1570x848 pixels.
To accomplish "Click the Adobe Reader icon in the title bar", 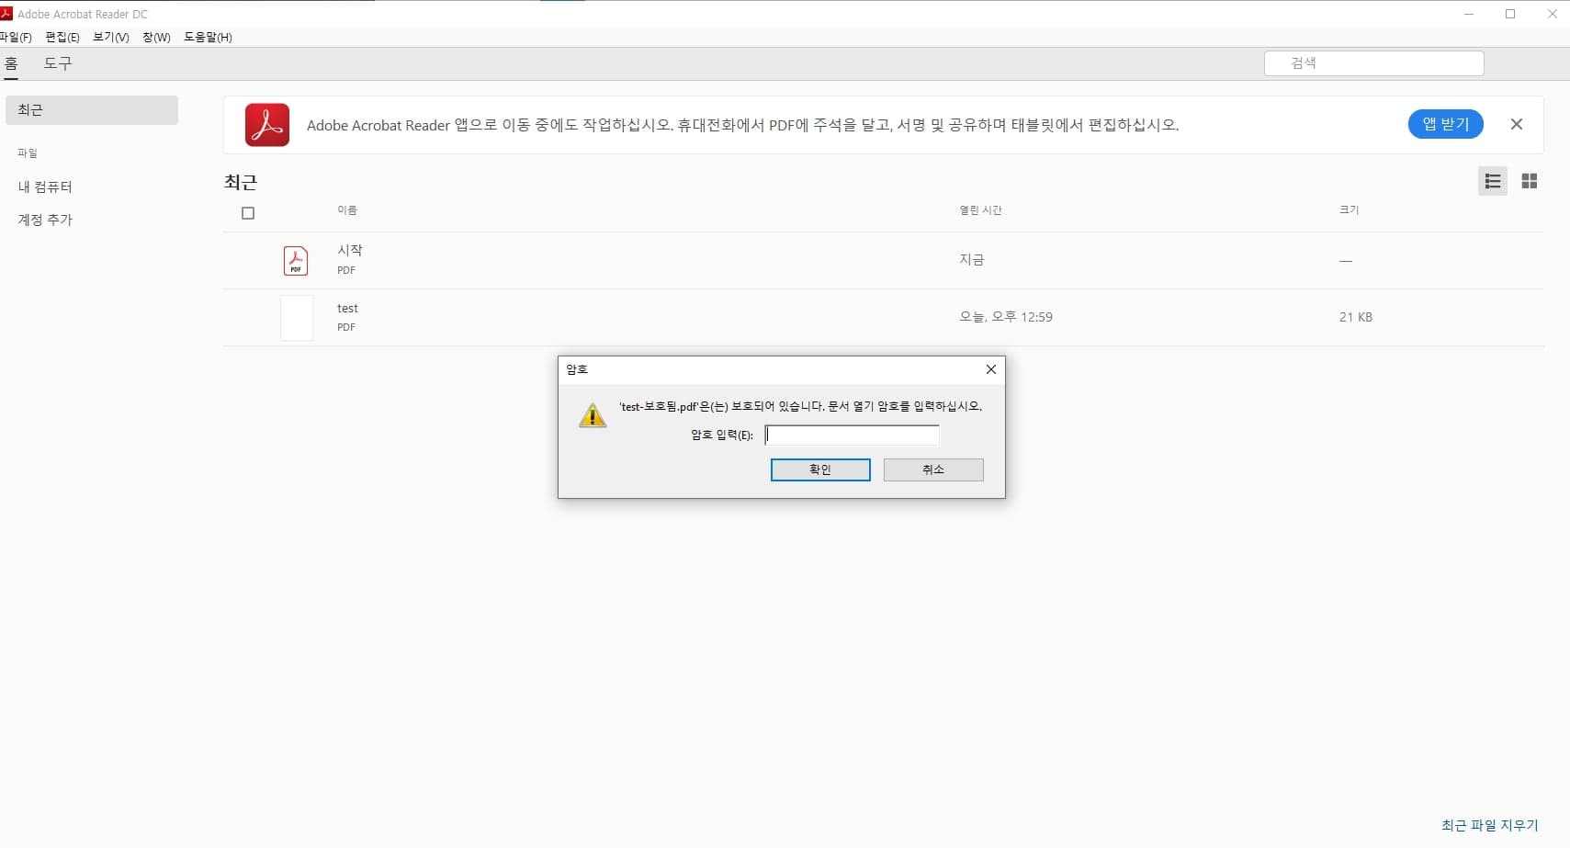I will tap(8, 13).
